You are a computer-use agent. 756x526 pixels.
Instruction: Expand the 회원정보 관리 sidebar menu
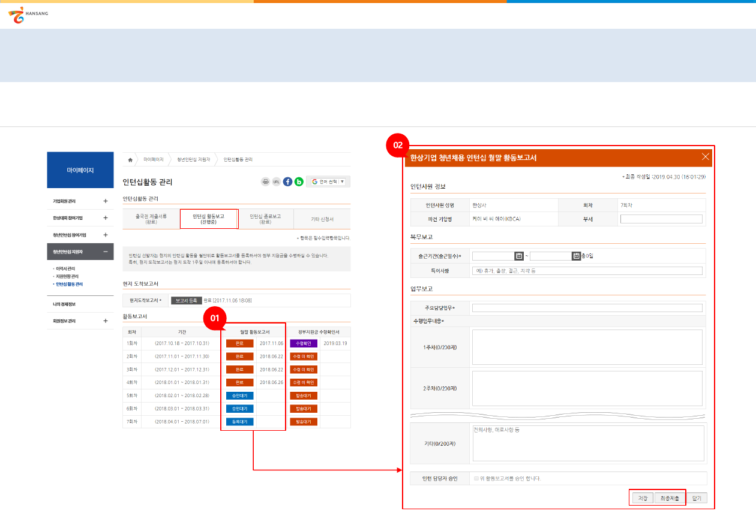(x=105, y=321)
